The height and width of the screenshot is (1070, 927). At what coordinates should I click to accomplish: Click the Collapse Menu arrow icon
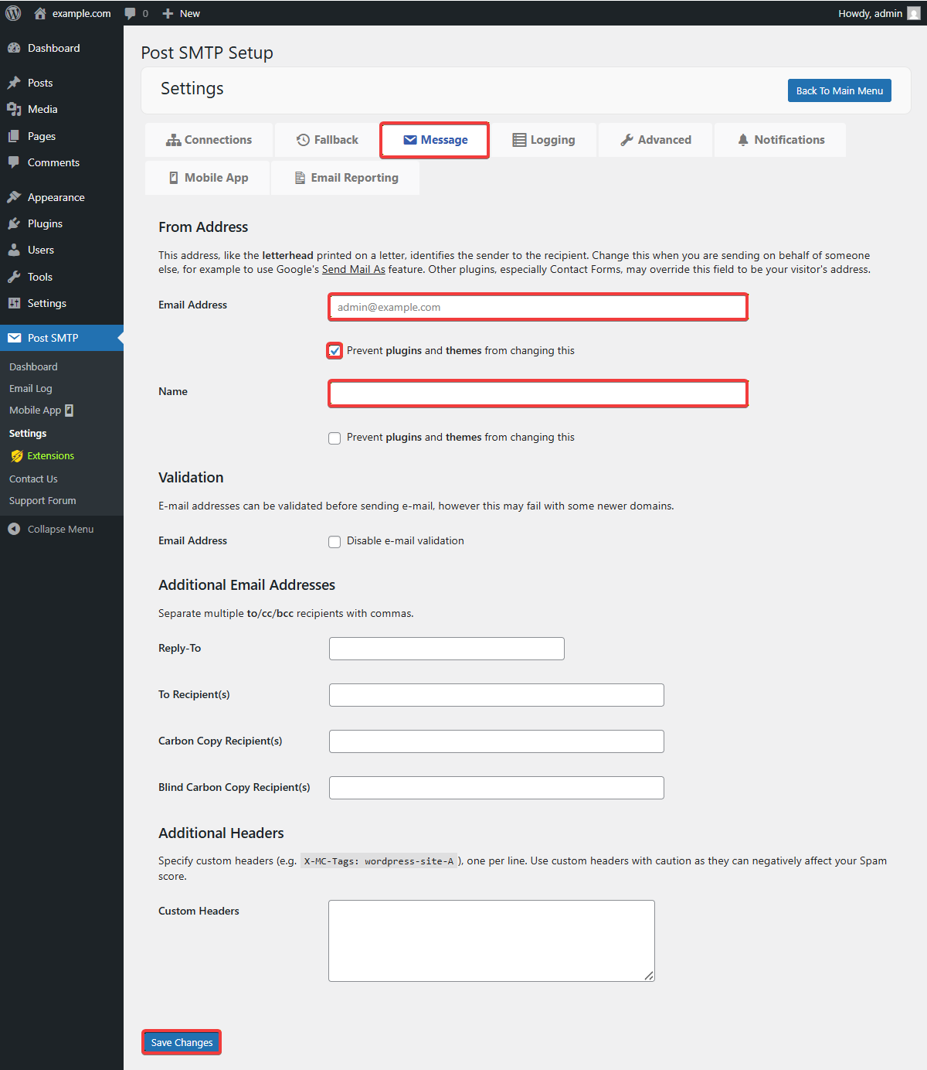tap(14, 529)
